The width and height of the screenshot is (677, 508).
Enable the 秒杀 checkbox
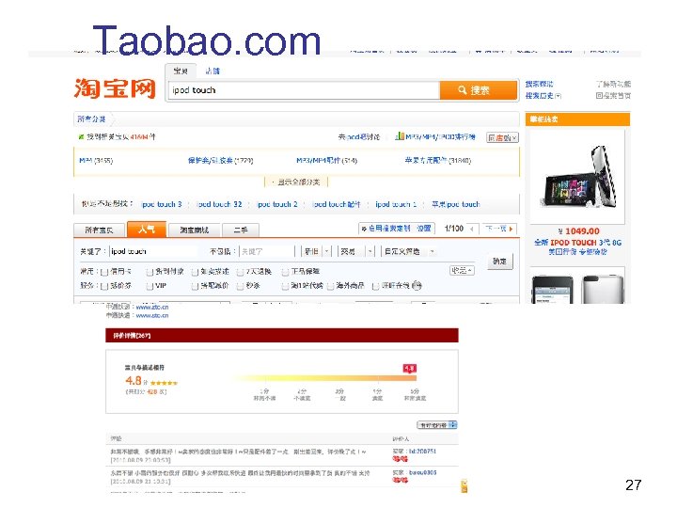click(240, 286)
